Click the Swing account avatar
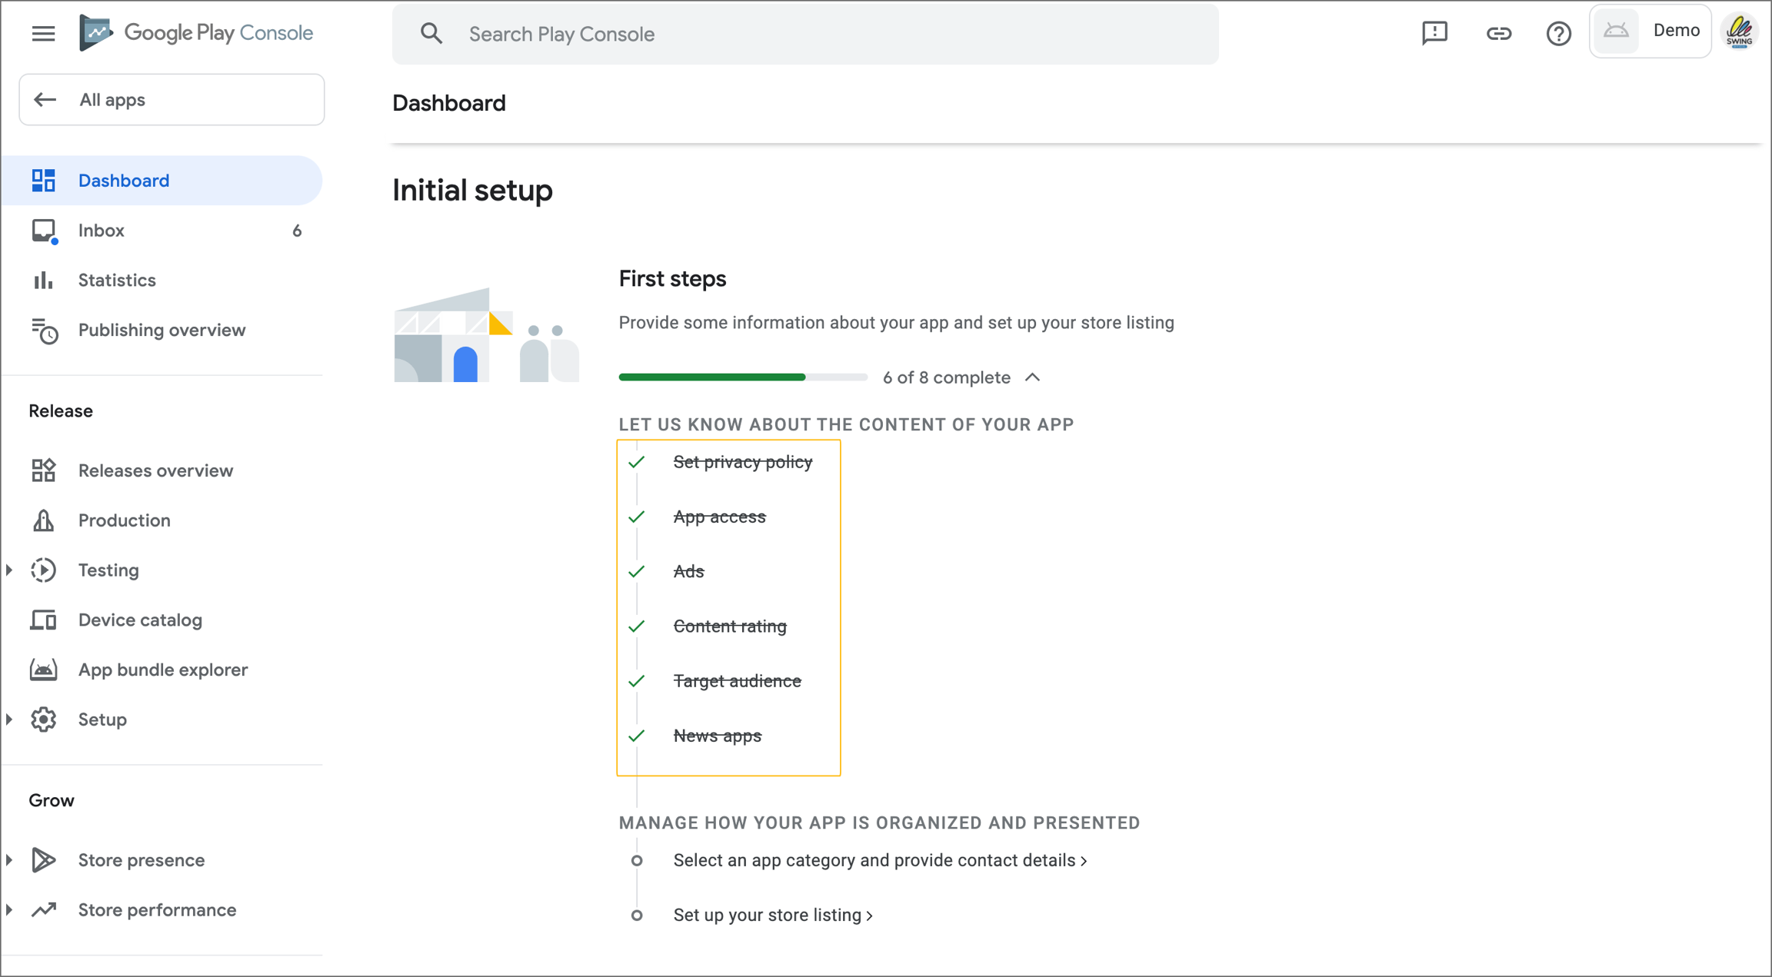The width and height of the screenshot is (1772, 977). pos(1740,32)
